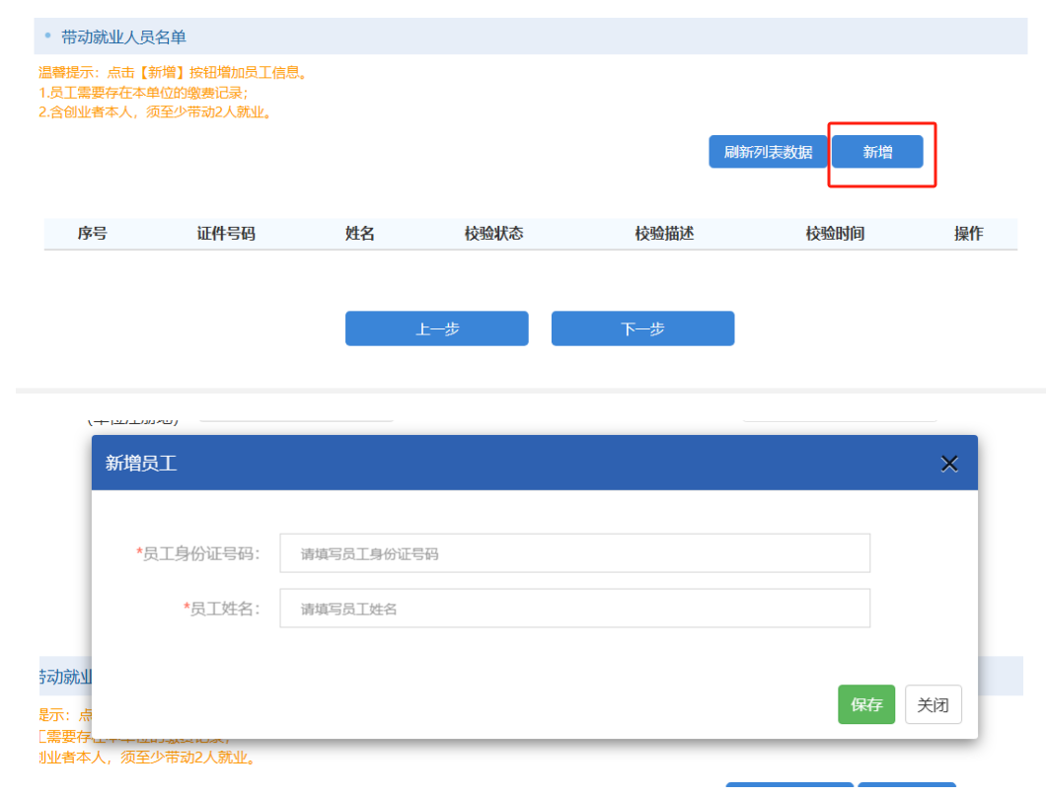Go back with the 上一步 button
1047x796 pixels.
click(x=437, y=328)
